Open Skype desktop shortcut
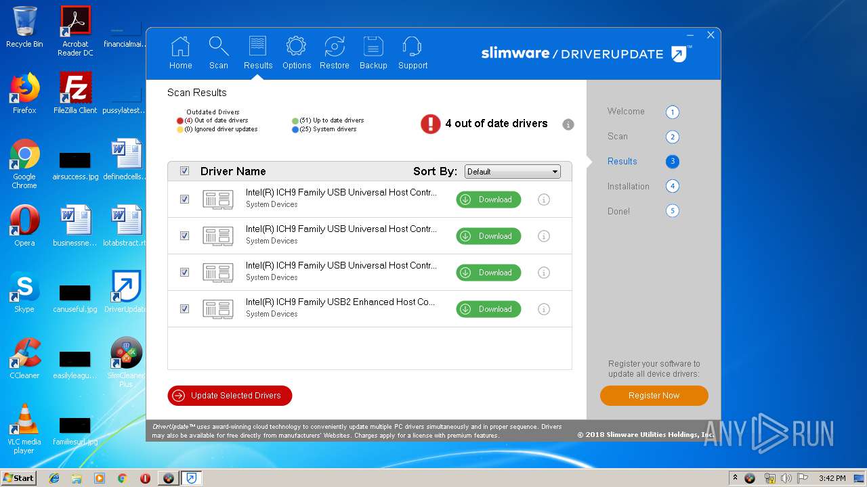The width and height of the screenshot is (867, 487). 24,292
